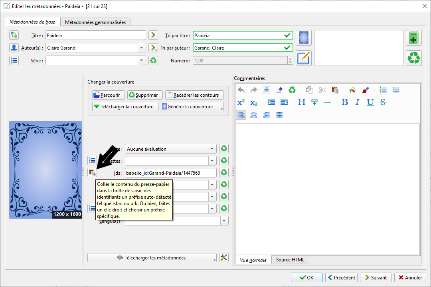Click inside the Ids text field

point(171,173)
